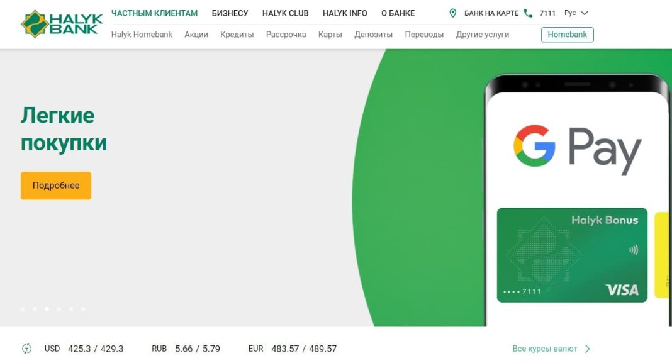Image resolution: width=672 pixels, height=363 pixels.
Task: Open the Карты submenu
Action: click(330, 35)
